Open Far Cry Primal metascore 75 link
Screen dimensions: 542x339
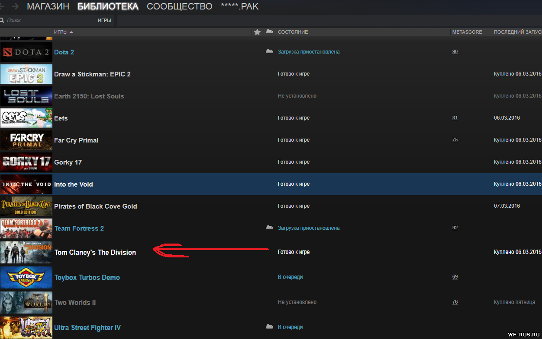pyautogui.click(x=455, y=139)
